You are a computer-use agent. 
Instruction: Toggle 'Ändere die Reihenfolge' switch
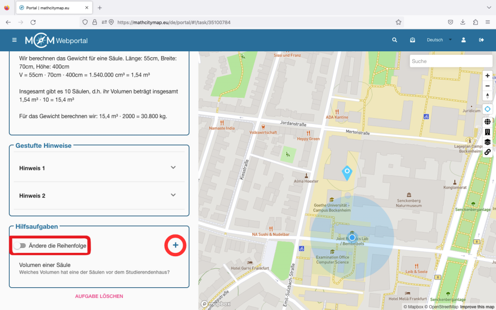(20, 246)
